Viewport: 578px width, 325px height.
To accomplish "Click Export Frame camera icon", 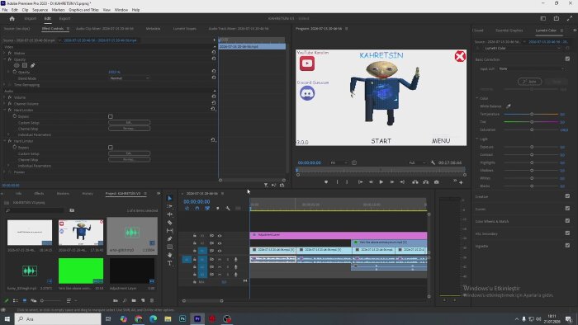I will coord(437,181).
